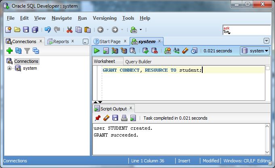Open unshared SQL worksheet icon
This screenshot has width=275, height=168.
(x=168, y=51)
